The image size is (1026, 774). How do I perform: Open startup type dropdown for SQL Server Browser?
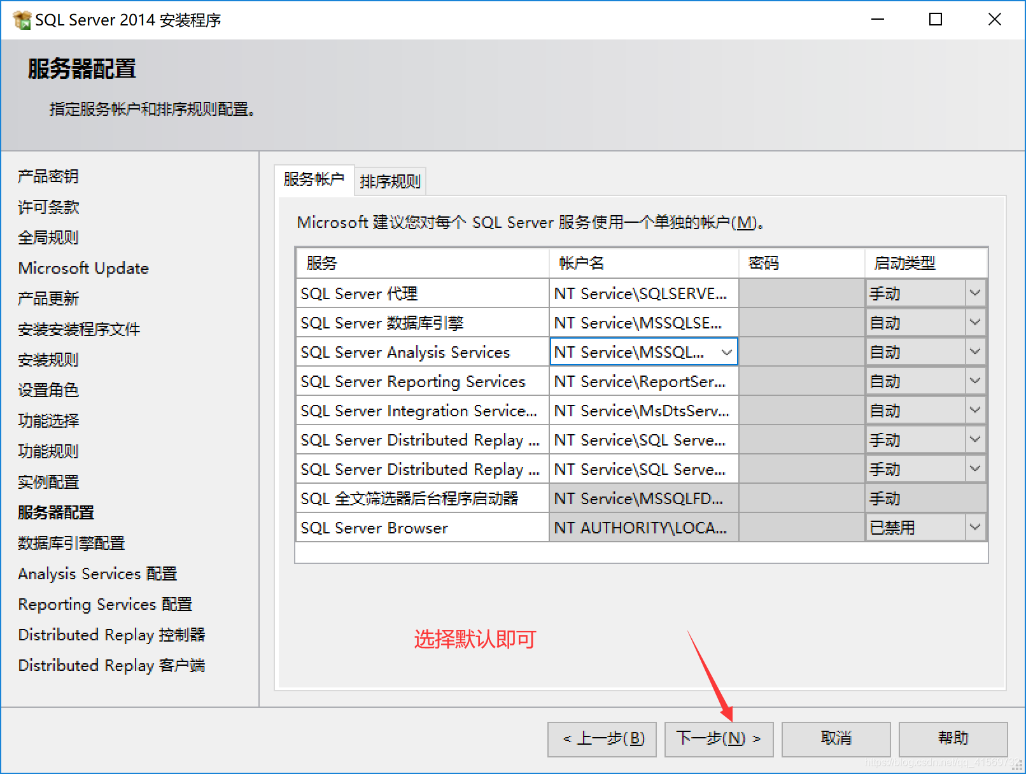click(975, 528)
